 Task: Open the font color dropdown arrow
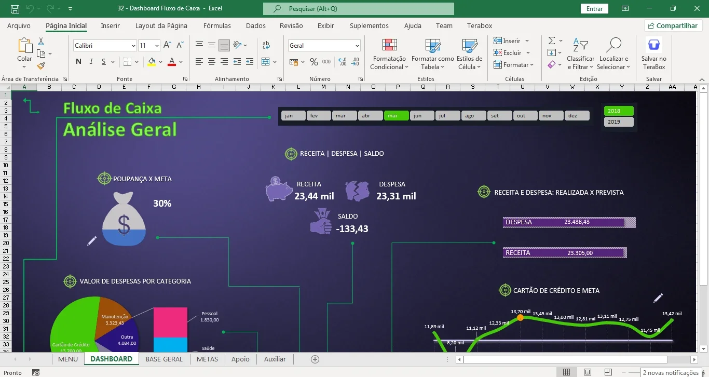pos(181,62)
